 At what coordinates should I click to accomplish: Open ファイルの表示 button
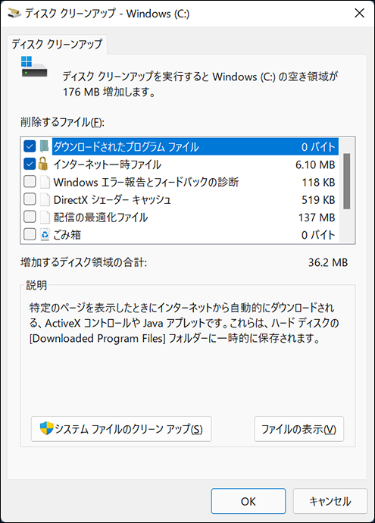[x=298, y=429]
